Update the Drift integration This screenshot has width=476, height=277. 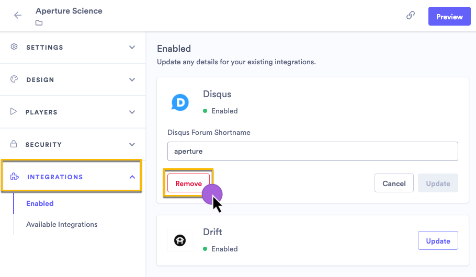[438, 240]
